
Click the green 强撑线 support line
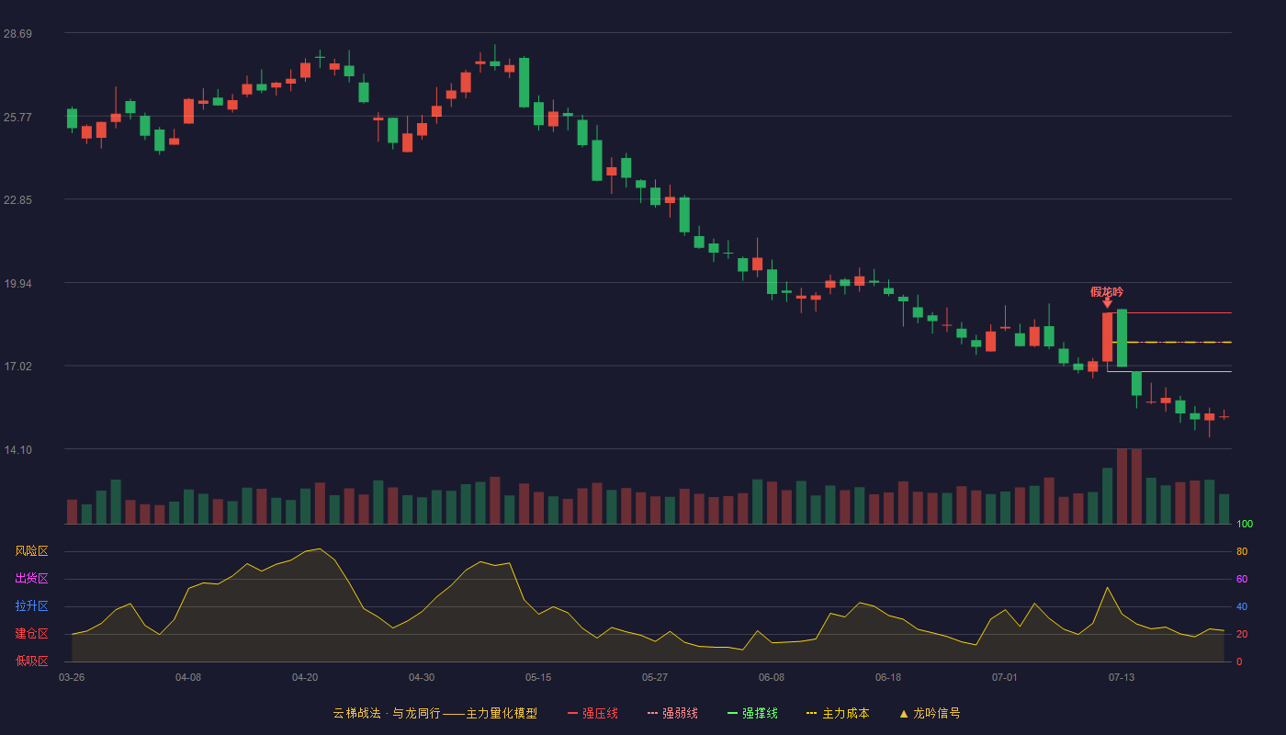click(1169, 372)
